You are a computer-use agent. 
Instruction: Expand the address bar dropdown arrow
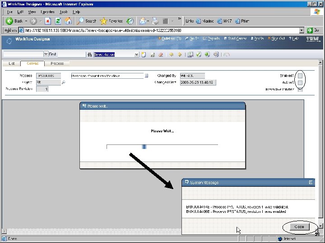302,31
